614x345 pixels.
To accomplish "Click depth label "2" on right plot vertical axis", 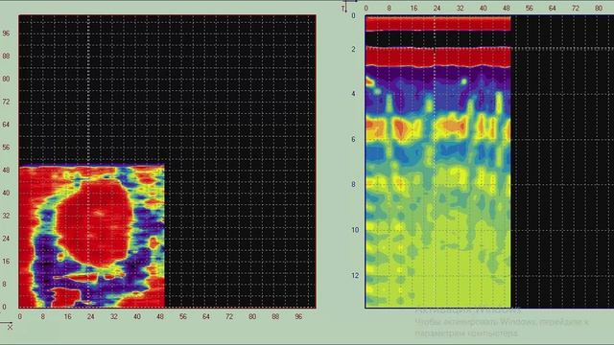I will pyautogui.click(x=354, y=49).
